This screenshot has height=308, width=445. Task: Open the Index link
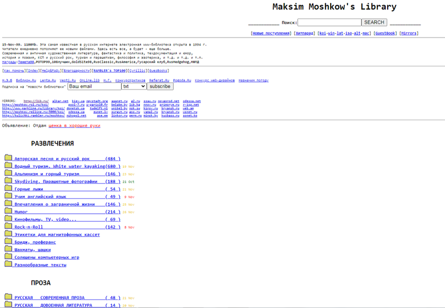point(33,70)
